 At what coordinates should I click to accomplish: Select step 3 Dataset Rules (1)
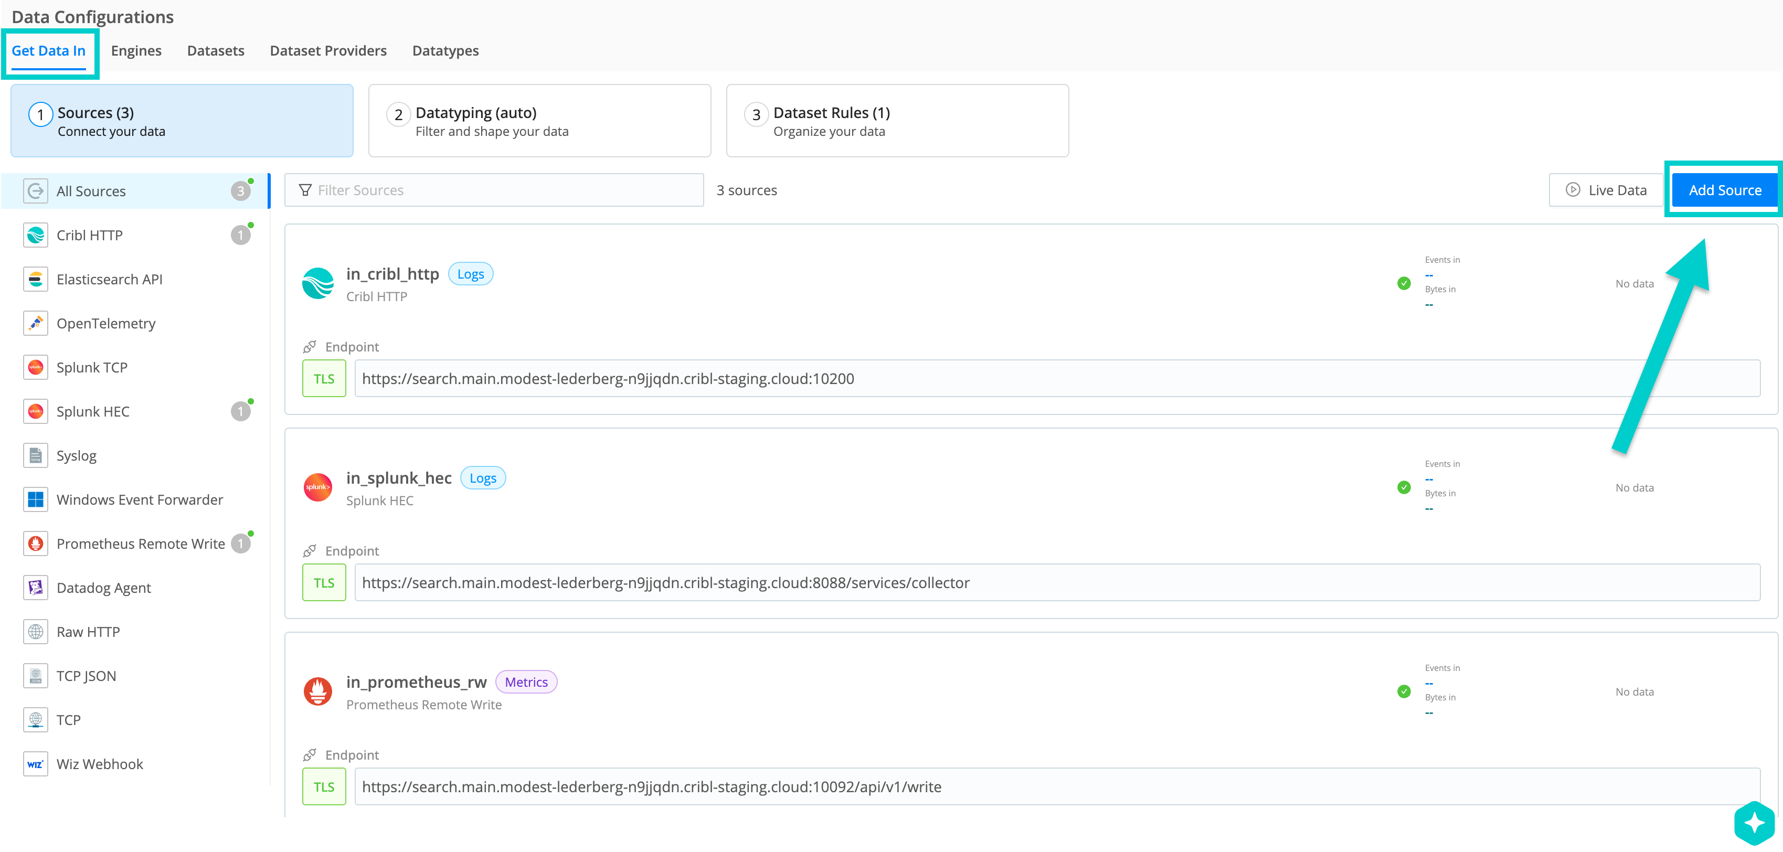click(897, 121)
